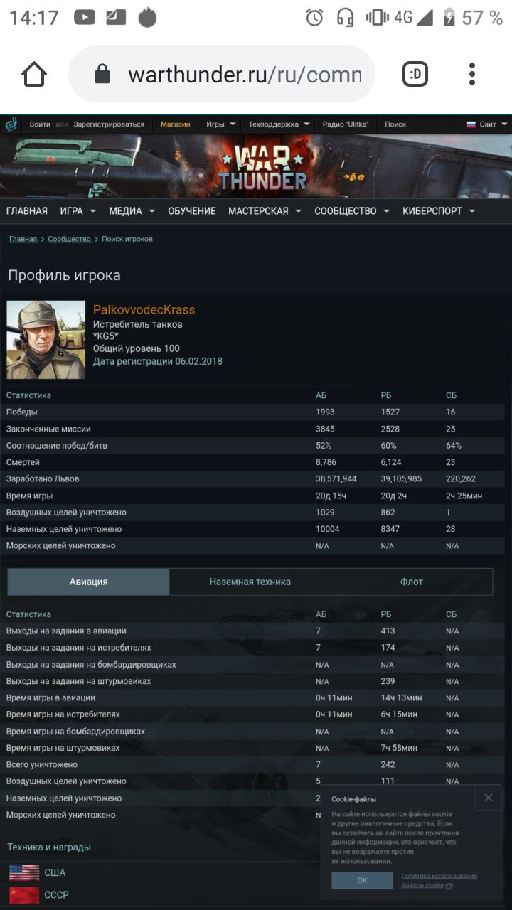This screenshot has width=512, height=910.
Task: Open the Магазин store link
Action: pos(176,124)
